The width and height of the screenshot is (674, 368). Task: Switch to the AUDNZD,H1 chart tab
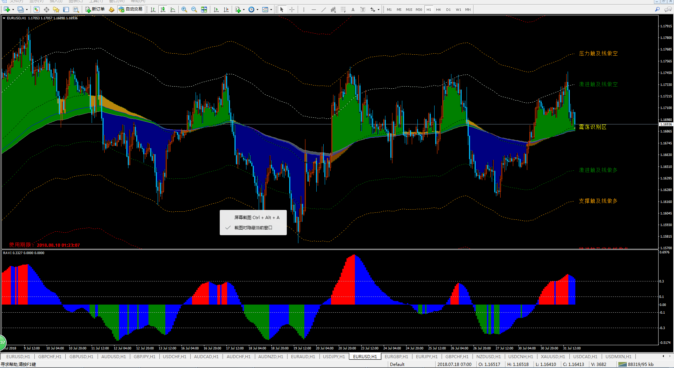pyautogui.click(x=271, y=356)
